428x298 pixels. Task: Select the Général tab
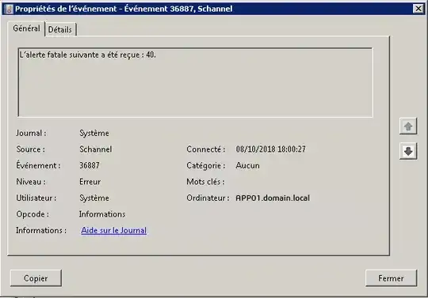pyautogui.click(x=26, y=28)
